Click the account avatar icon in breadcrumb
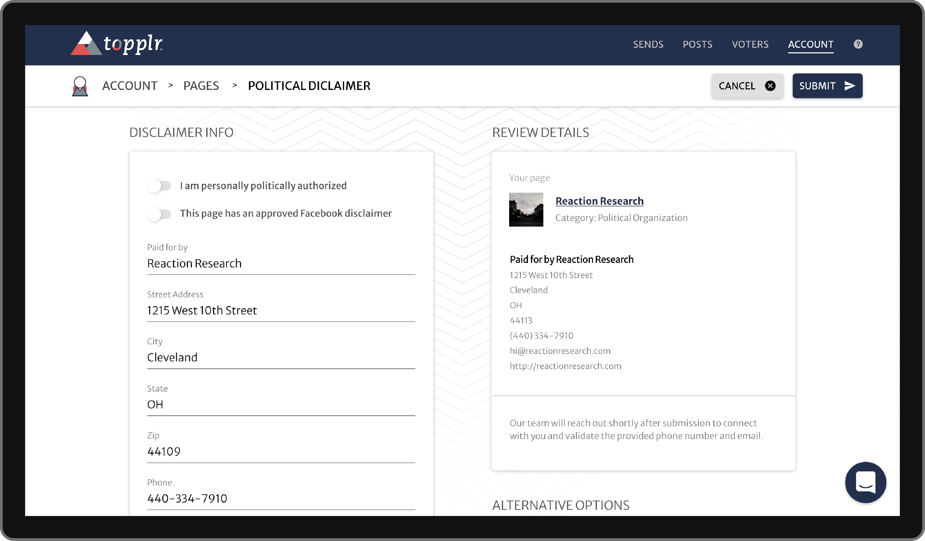Viewport: 925px width, 541px height. 80,86
